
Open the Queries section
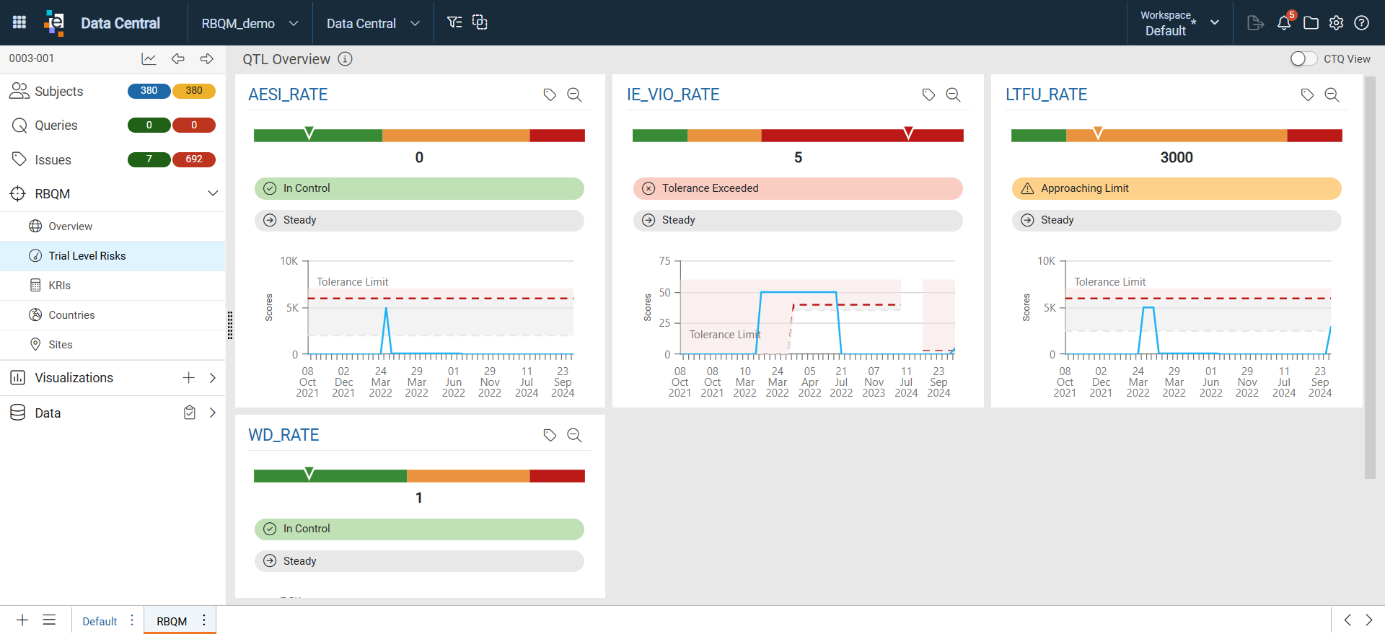pyautogui.click(x=56, y=126)
